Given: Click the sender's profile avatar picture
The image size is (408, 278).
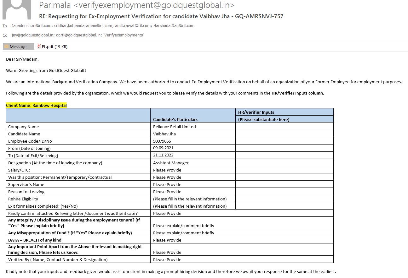Looking at the screenshot, I should point(17,9).
